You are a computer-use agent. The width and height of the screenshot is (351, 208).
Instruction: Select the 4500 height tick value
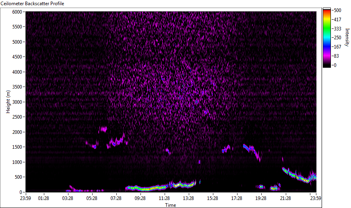click(x=17, y=57)
